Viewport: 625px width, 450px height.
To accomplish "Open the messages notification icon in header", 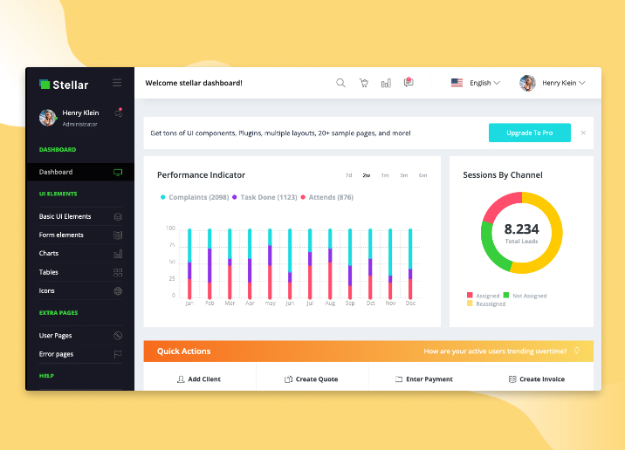I will click(409, 82).
